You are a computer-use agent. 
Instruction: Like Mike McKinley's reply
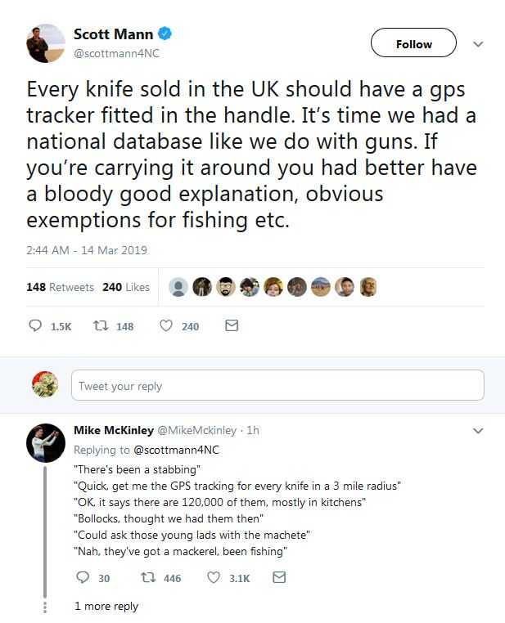coord(215,578)
